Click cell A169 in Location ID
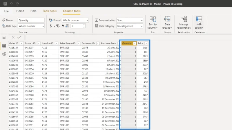The image size is (232, 130). (50, 56)
